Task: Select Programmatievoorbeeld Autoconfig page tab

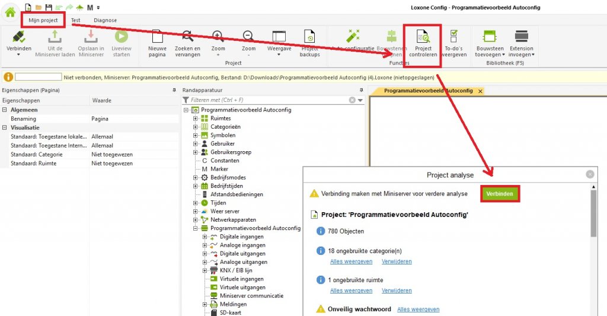Action: pyautogui.click(x=428, y=91)
